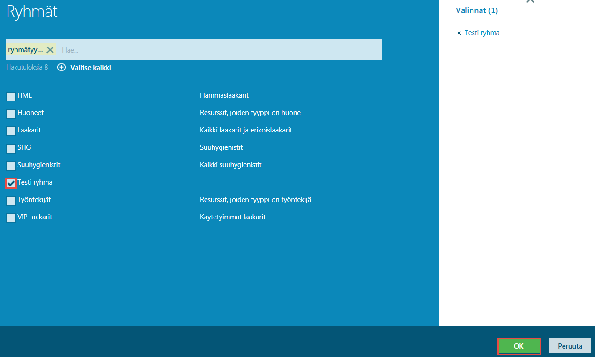
Task: Select the SHG checkbox
Action: tap(11, 148)
